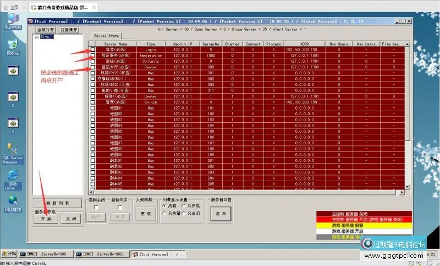Screen dimensions: 440x266
Task: Select the desktop shortcut labeled 1
Action: pyautogui.click(x=13, y=73)
